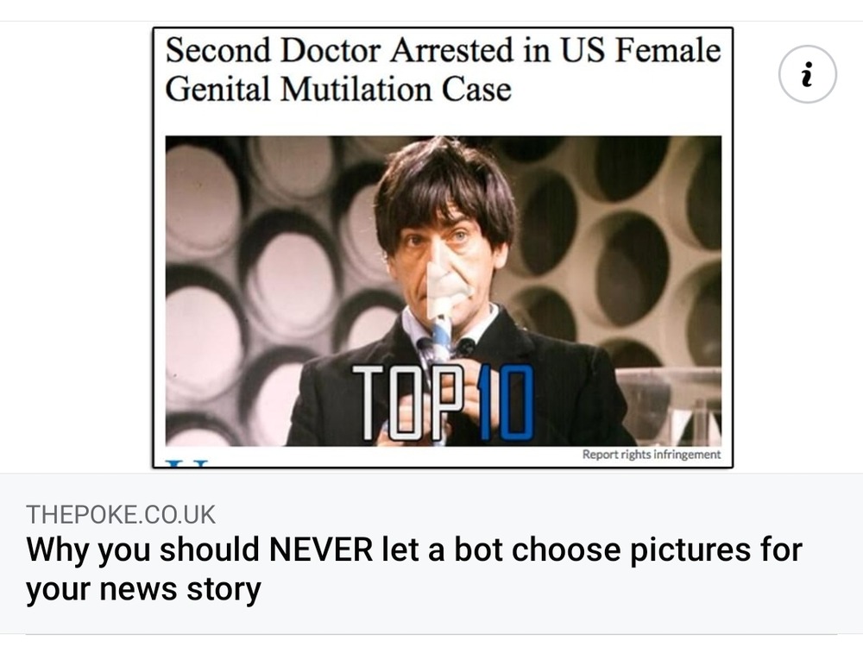Click the cropped blue letters below the photo
The image size is (863, 647).
[187, 463]
